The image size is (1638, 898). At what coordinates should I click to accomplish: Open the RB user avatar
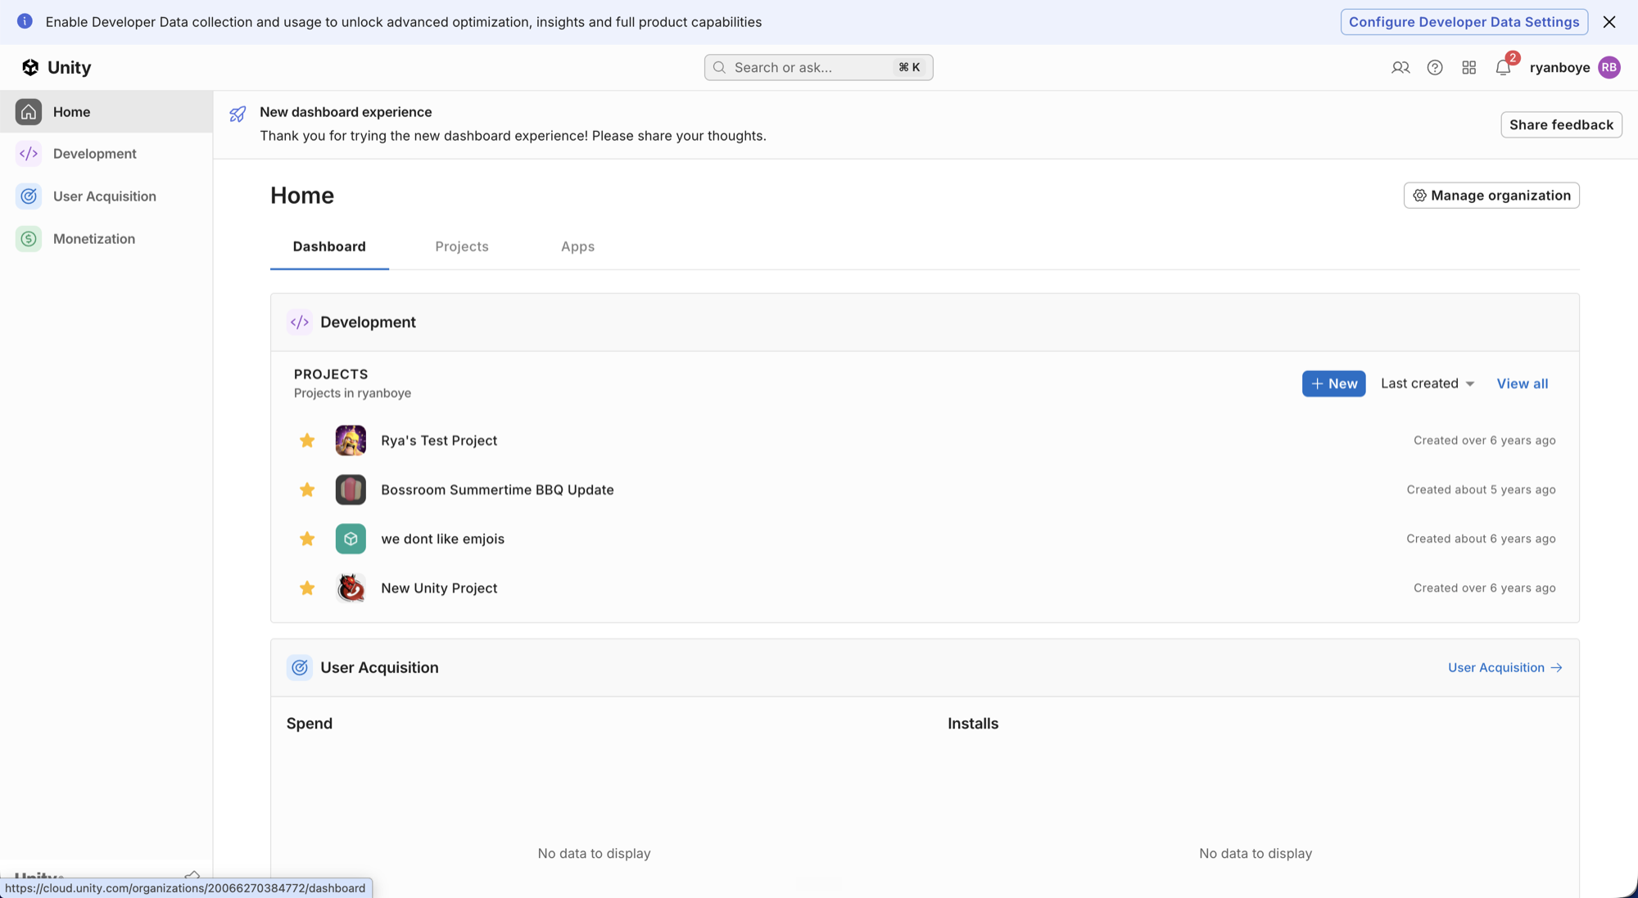1609,67
